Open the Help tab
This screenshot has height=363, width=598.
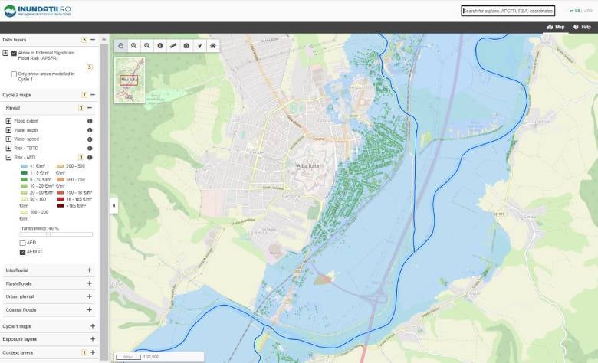pos(583,27)
